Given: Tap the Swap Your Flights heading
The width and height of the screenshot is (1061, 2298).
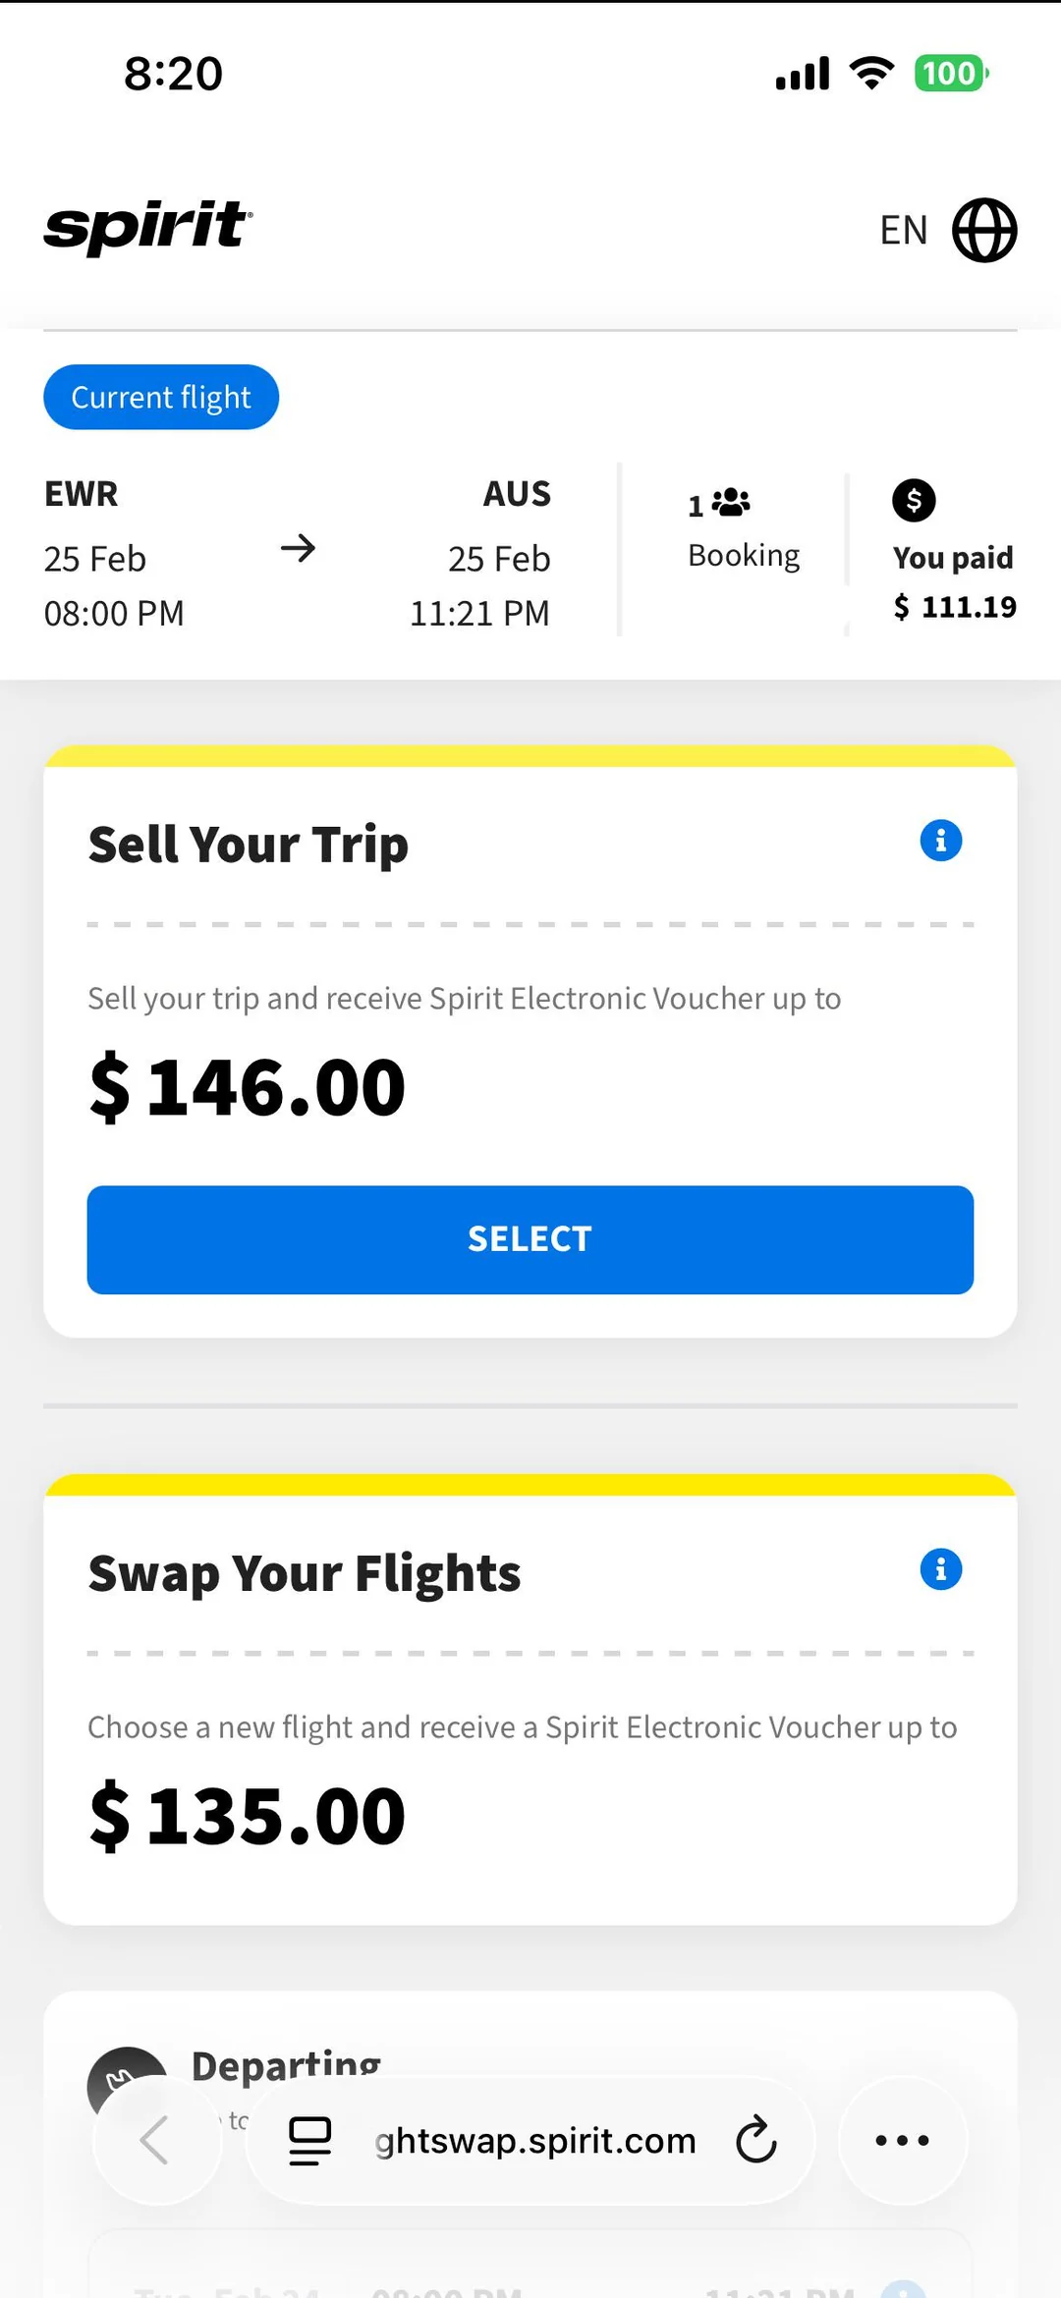Looking at the screenshot, I should (x=305, y=1573).
